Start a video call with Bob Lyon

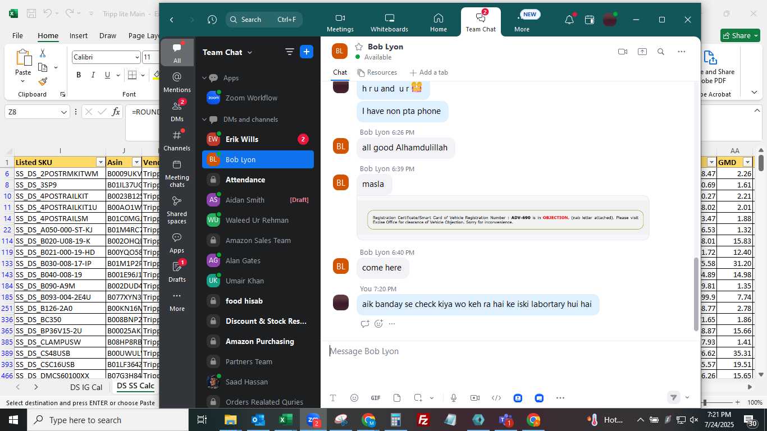[622, 52]
